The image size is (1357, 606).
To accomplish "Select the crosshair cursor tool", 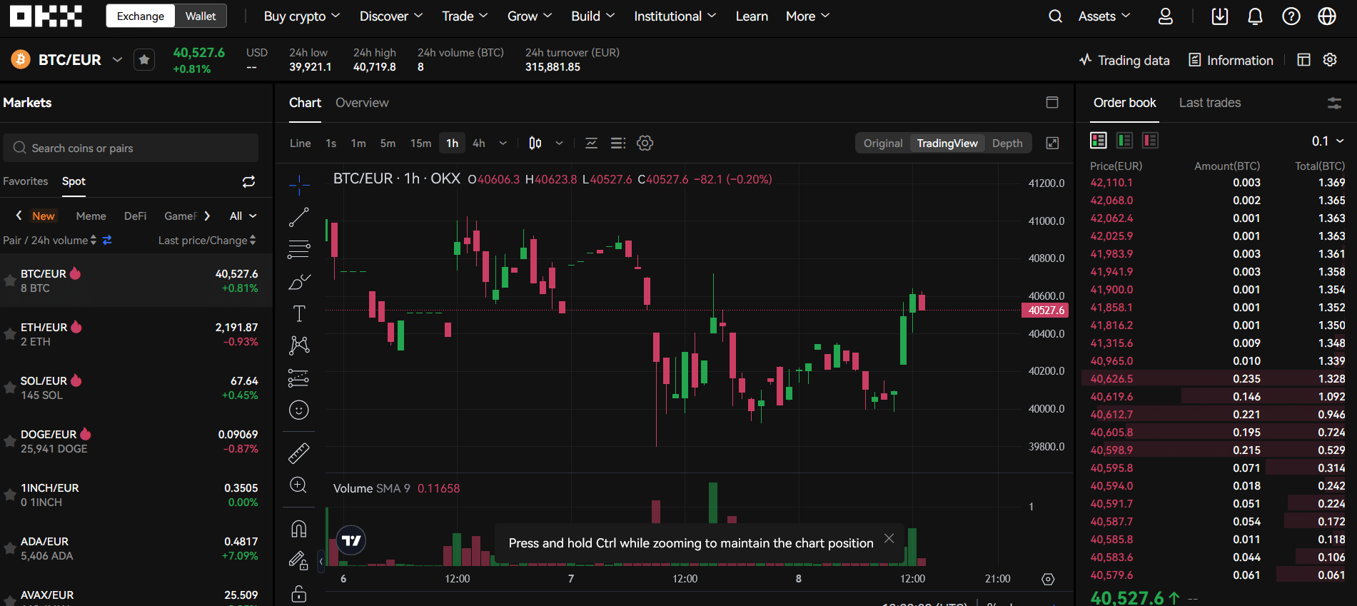I will [x=299, y=186].
